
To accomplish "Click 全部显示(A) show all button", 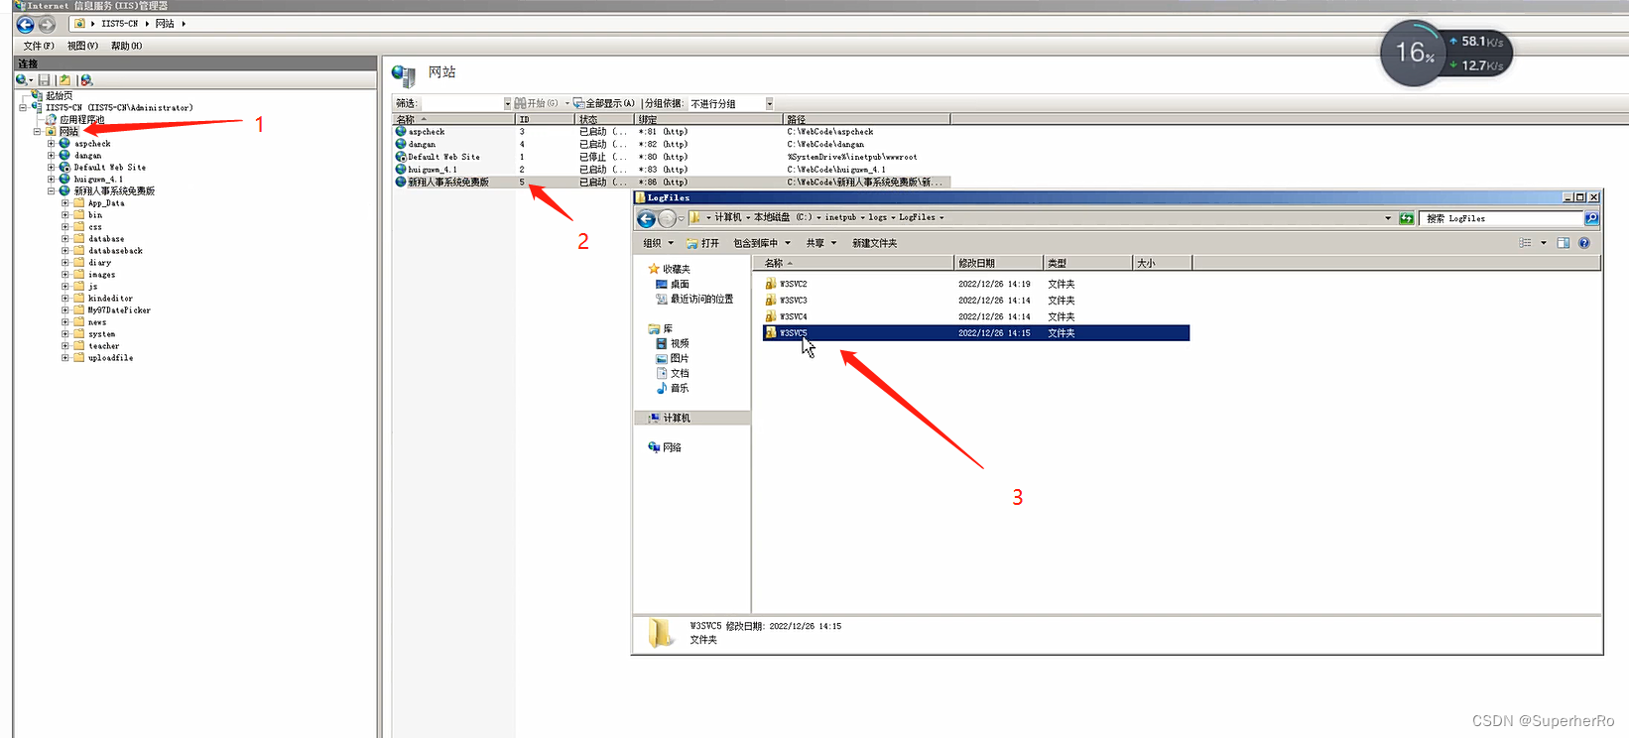I will [x=604, y=104].
